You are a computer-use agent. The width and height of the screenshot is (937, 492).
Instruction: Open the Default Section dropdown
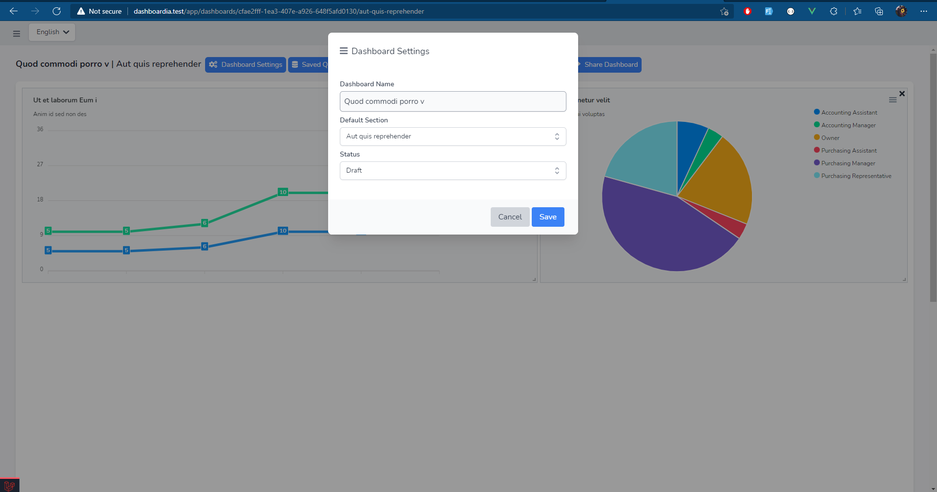pos(453,137)
